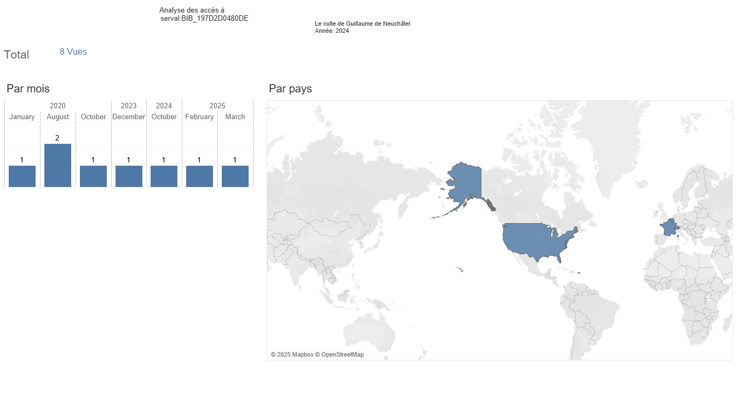
Task: Select the October 2020 bar
Action: [93, 176]
